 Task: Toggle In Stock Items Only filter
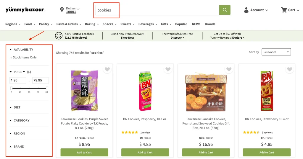[23, 58]
